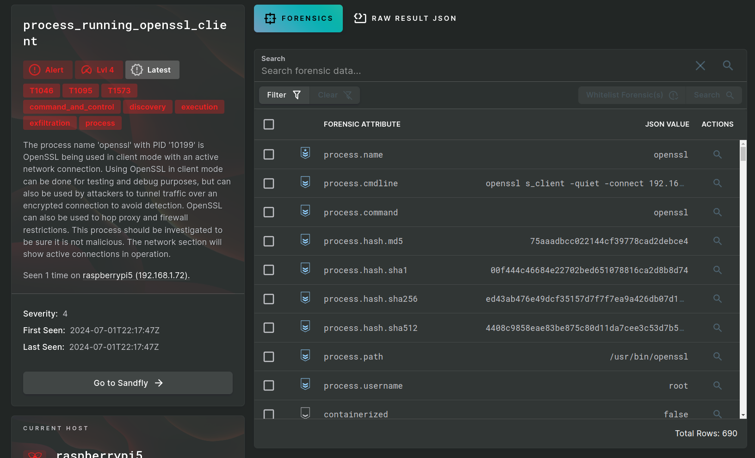755x458 pixels.
Task: Click the scrollbar up arrow of forensics table
Action: point(743,143)
